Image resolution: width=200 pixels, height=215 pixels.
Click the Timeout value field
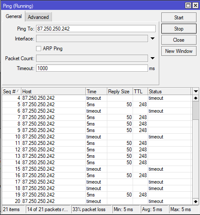click(92, 68)
